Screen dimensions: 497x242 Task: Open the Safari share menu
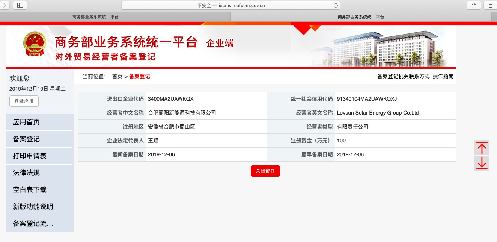[474, 5]
